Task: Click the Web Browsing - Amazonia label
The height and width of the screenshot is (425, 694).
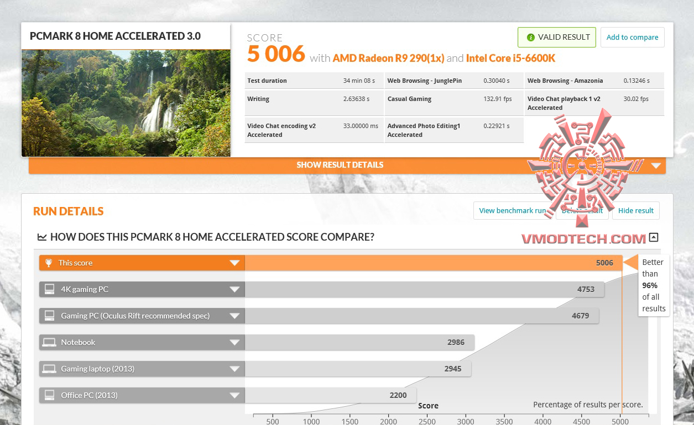Action: [565, 81]
